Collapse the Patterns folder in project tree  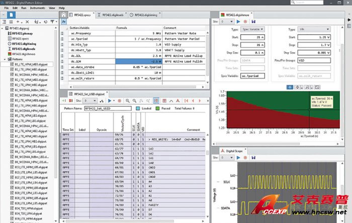point(4,59)
